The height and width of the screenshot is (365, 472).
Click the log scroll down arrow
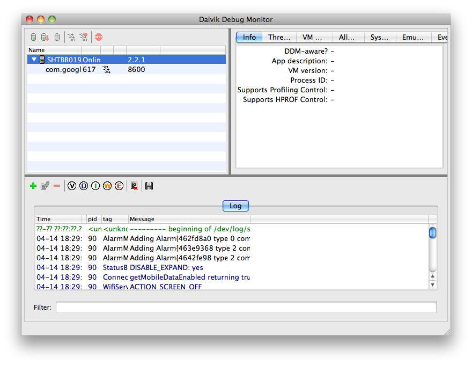(432, 284)
